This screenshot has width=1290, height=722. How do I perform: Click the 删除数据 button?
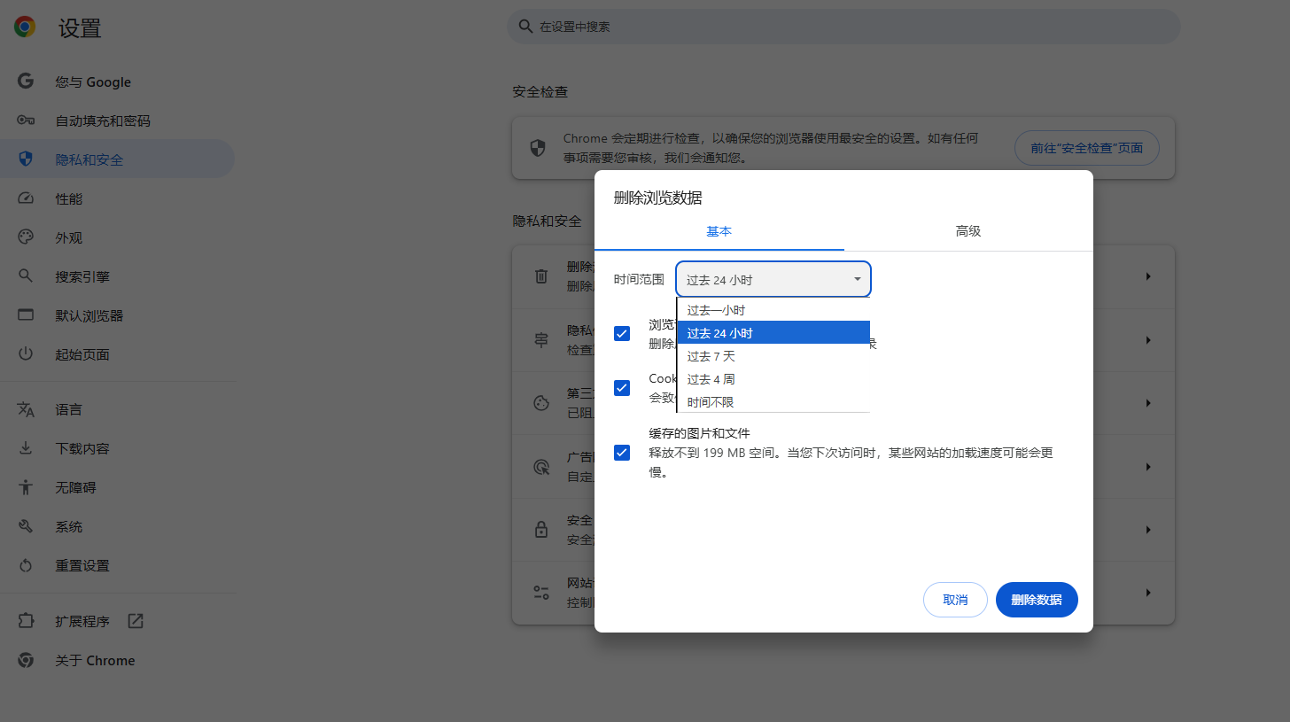point(1037,600)
